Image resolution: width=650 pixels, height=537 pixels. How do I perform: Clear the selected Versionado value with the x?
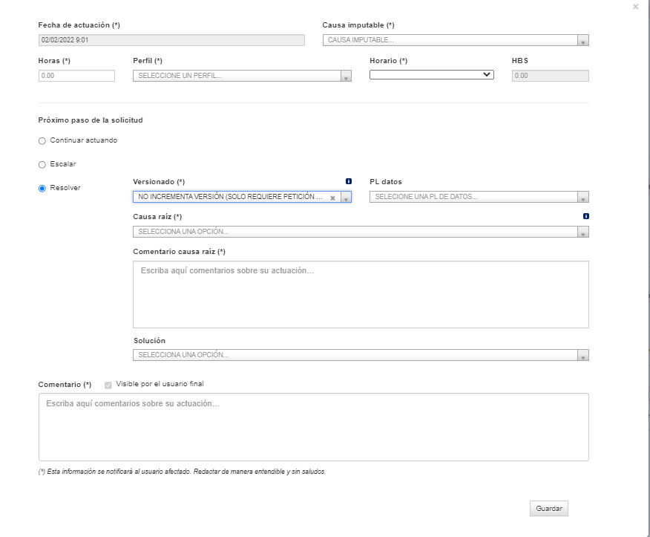[x=332, y=198]
